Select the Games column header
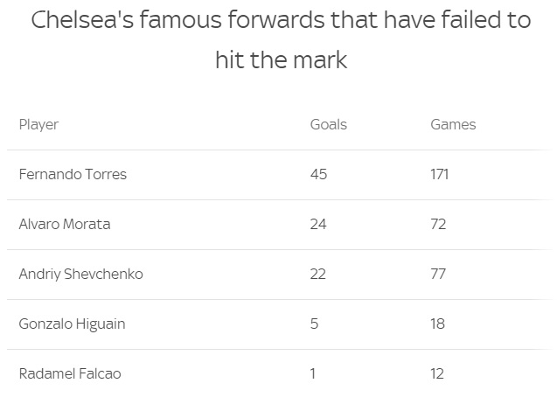 [x=453, y=125]
